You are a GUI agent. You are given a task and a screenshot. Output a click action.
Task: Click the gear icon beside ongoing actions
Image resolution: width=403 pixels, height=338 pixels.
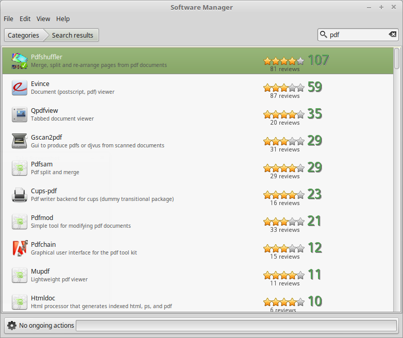coord(12,325)
